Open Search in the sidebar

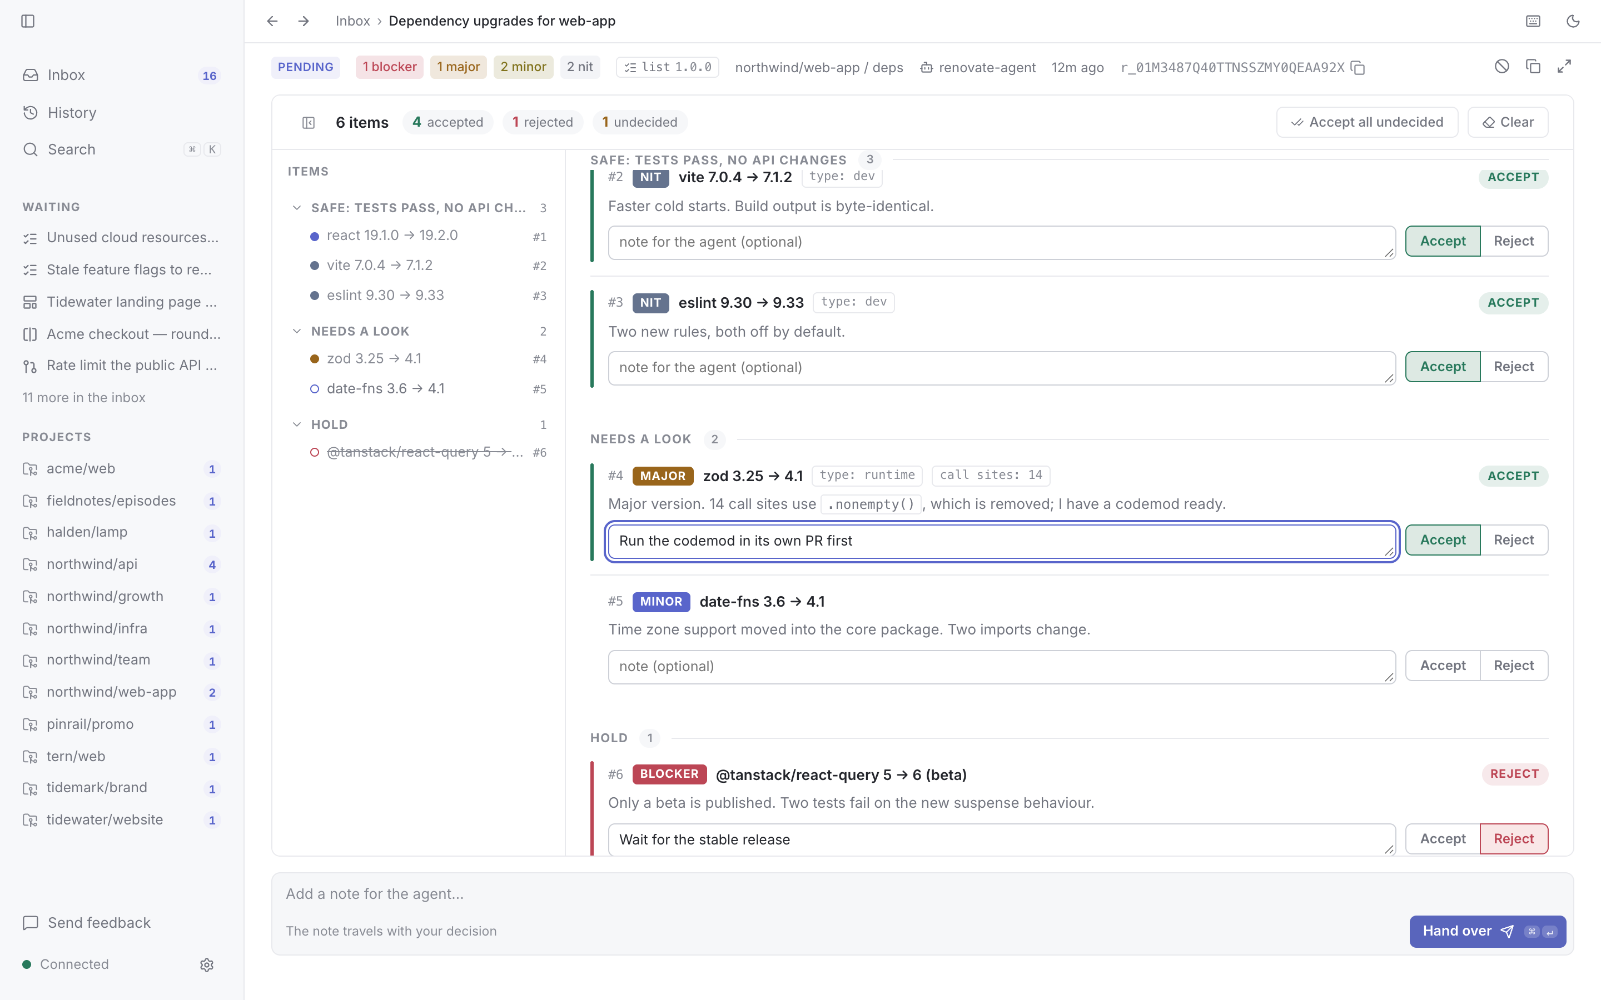pyautogui.click(x=122, y=149)
